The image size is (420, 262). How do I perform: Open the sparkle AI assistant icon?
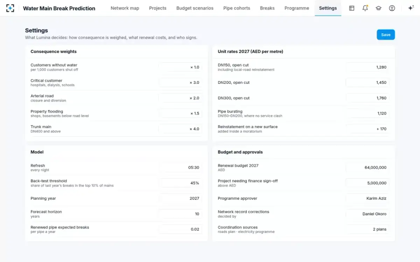click(x=411, y=8)
